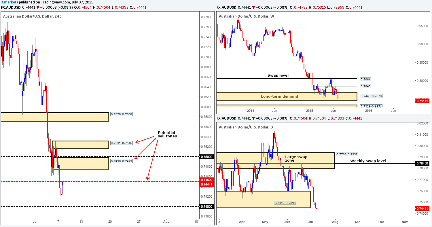Click closing value C: 0.74441 in weekly header
This screenshot has height=227, width=432.
(x=354, y=7)
